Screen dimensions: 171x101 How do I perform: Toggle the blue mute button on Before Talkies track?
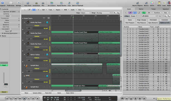47,55
